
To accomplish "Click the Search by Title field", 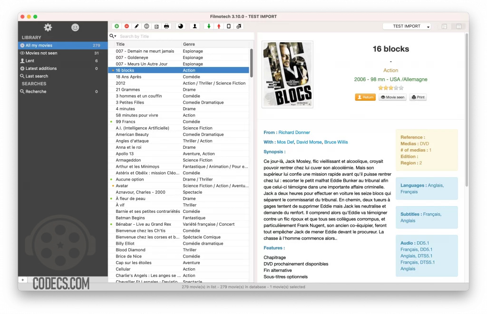I will coord(185,36).
